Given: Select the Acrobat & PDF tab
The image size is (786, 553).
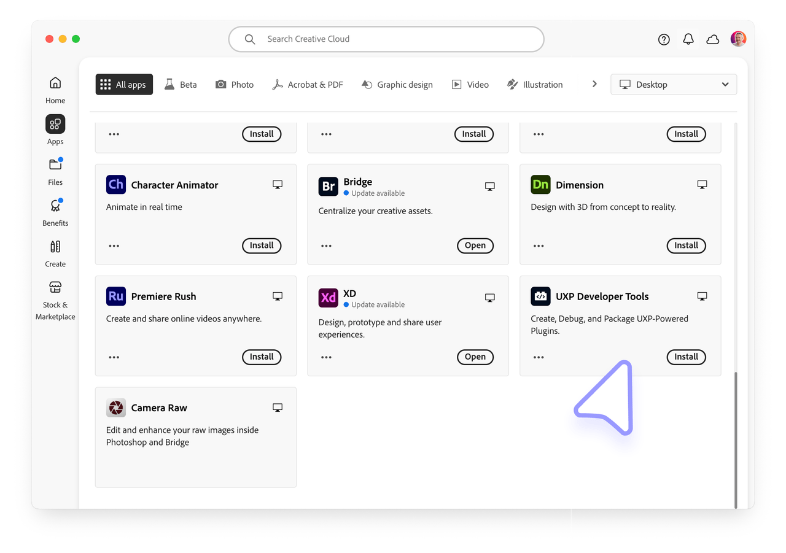Looking at the screenshot, I should [308, 85].
